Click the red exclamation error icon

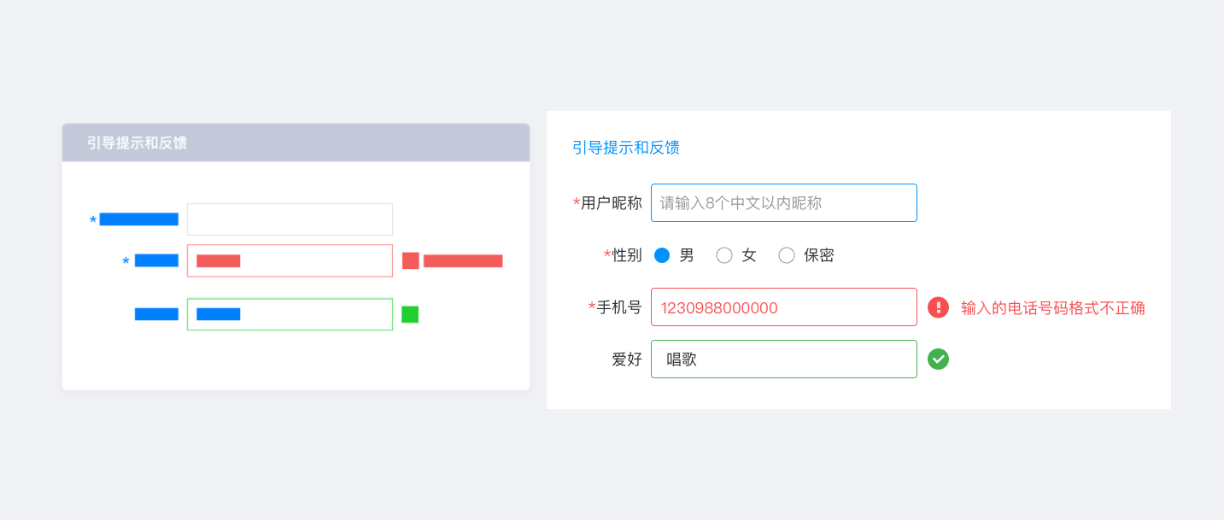[x=938, y=307]
